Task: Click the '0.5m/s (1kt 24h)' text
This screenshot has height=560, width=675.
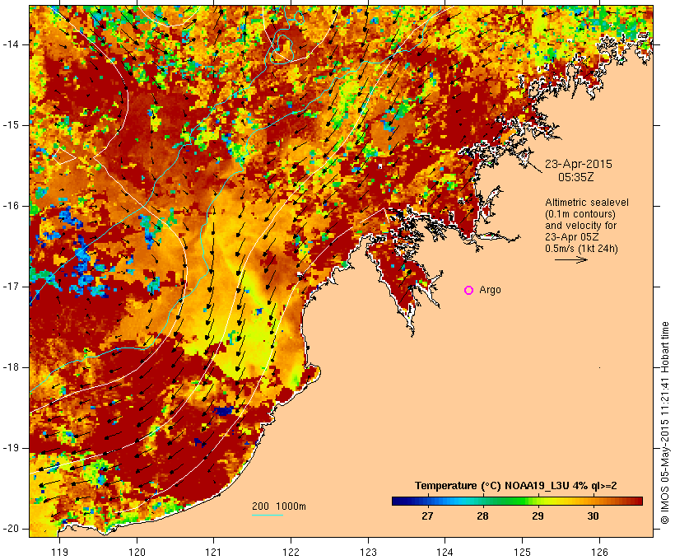Action: tap(581, 249)
